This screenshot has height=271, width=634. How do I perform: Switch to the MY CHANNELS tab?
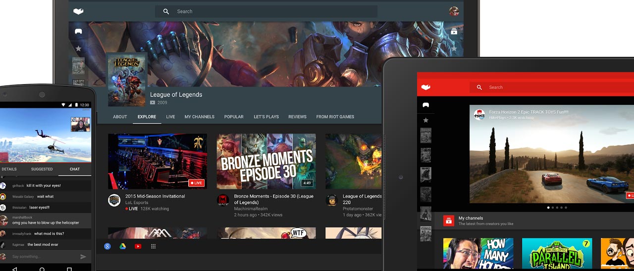[200, 117]
